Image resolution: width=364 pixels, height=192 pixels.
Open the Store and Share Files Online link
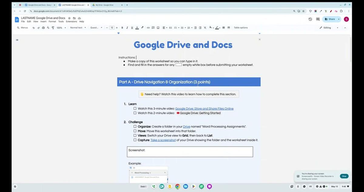tap(204, 108)
